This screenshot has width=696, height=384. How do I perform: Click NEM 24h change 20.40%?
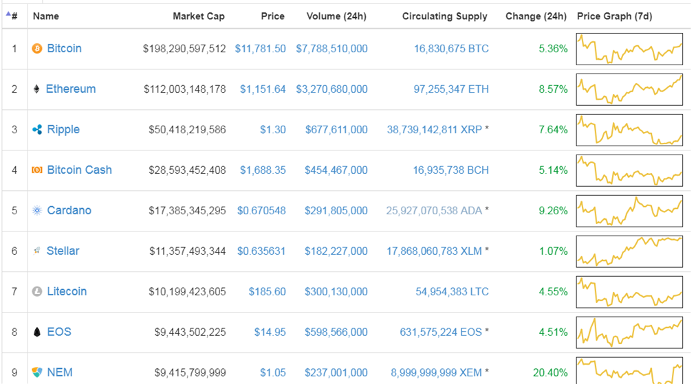click(x=550, y=372)
